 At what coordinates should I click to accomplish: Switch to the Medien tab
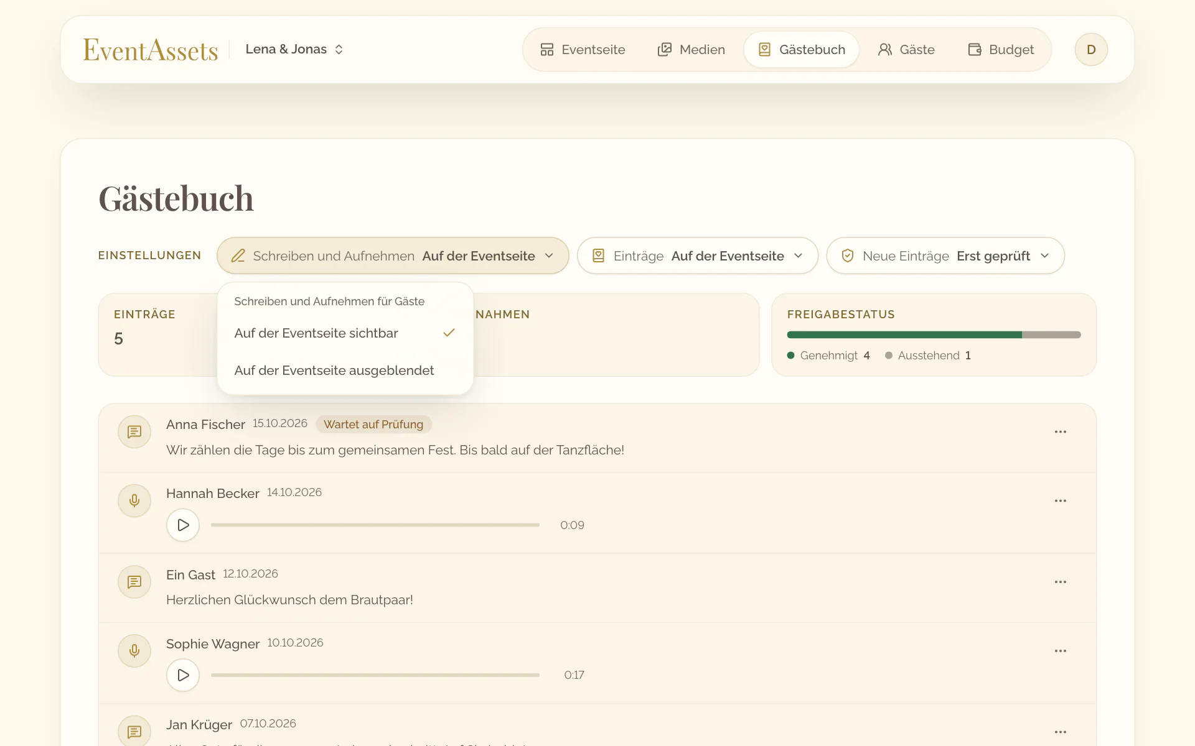691,50
